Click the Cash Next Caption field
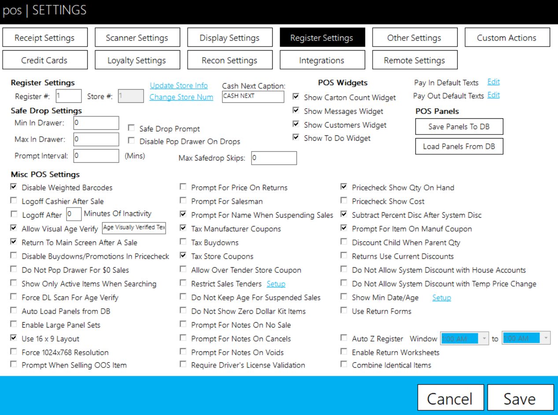The width and height of the screenshot is (558, 415). [253, 96]
